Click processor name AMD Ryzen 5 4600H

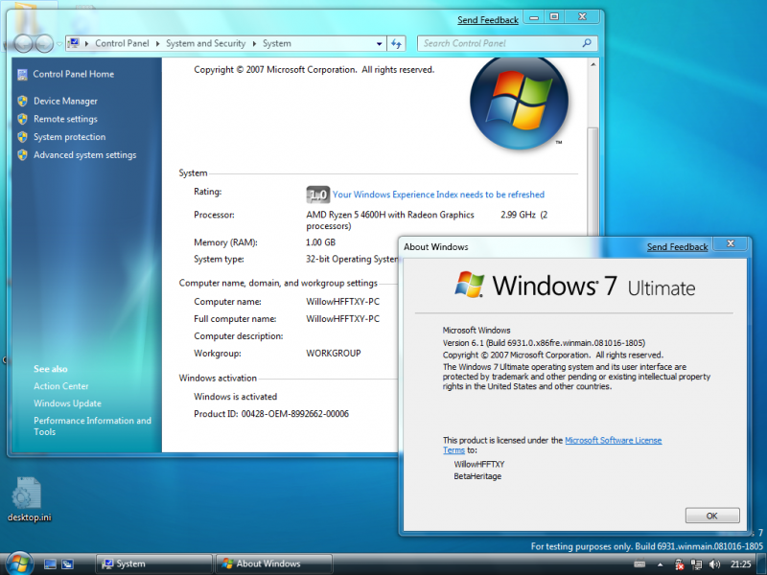pyautogui.click(x=390, y=215)
